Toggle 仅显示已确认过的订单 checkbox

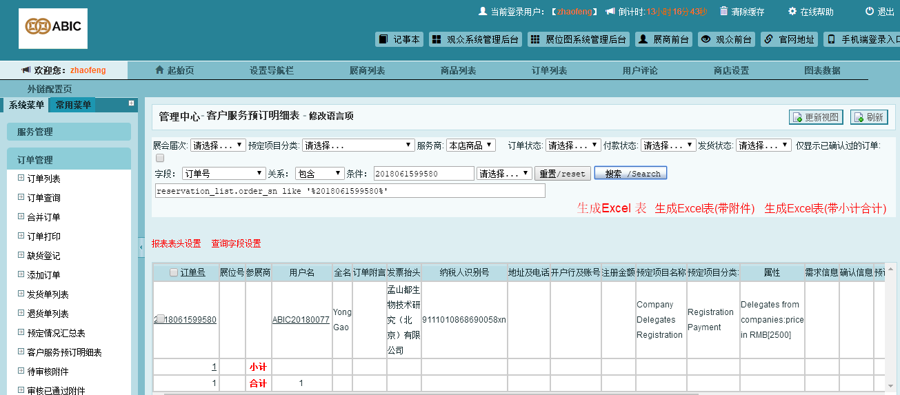tap(160, 159)
